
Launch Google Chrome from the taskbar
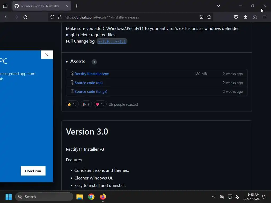(91, 197)
